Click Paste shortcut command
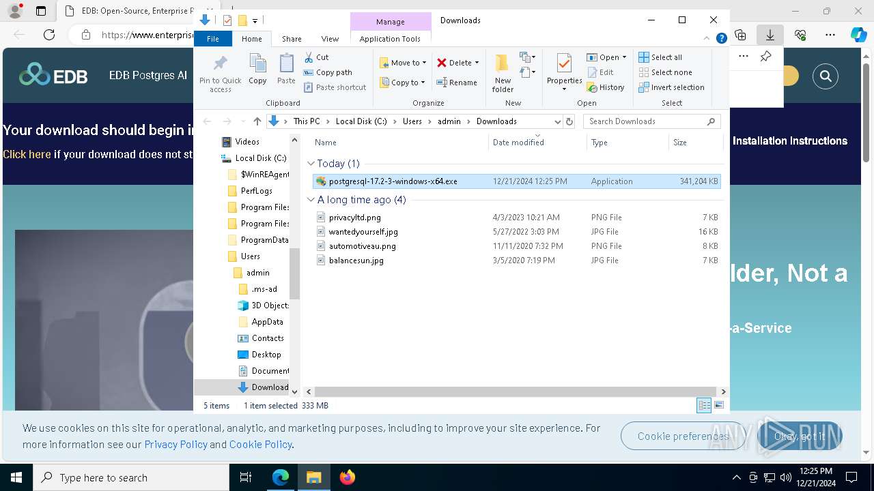Viewport: 874px width, 491px height. [335, 87]
